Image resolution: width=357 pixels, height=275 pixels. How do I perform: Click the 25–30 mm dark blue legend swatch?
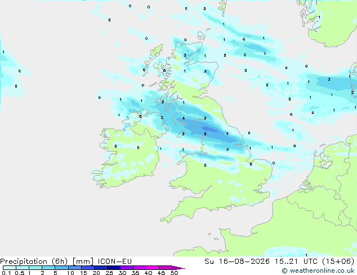coord(114,268)
